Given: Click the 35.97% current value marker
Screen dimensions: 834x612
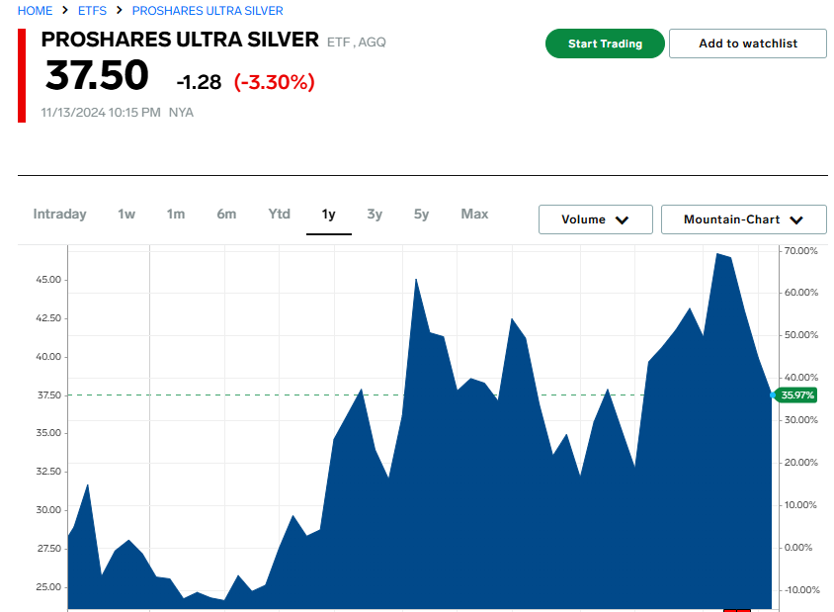Looking at the screenshot, I should (x=796, y=394).
